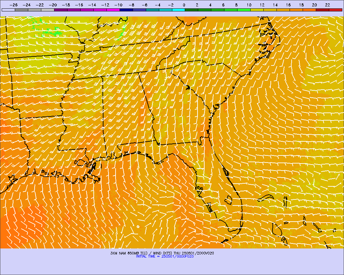Pick the yellow swatch between 10 and 12
The image size is (344, 275).
(x=257, y=10)
